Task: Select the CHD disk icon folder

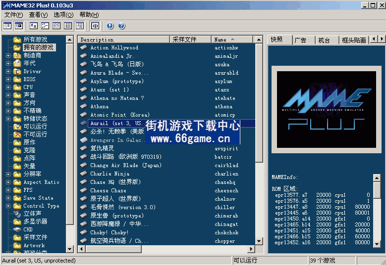Action: pos(17,229)
